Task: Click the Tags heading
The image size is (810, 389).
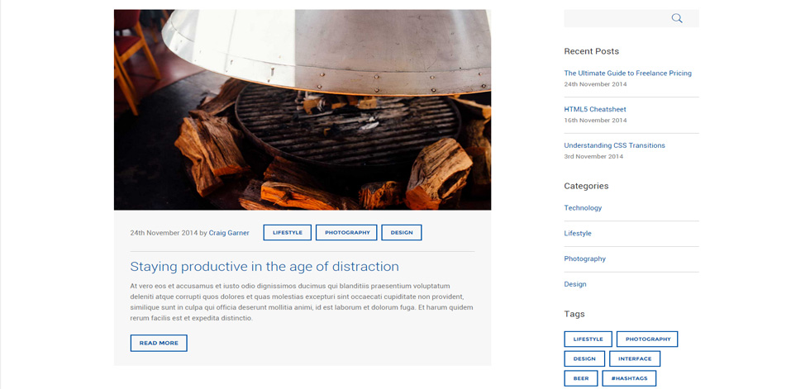Action: pyautogui.click(x=574, y=314)
